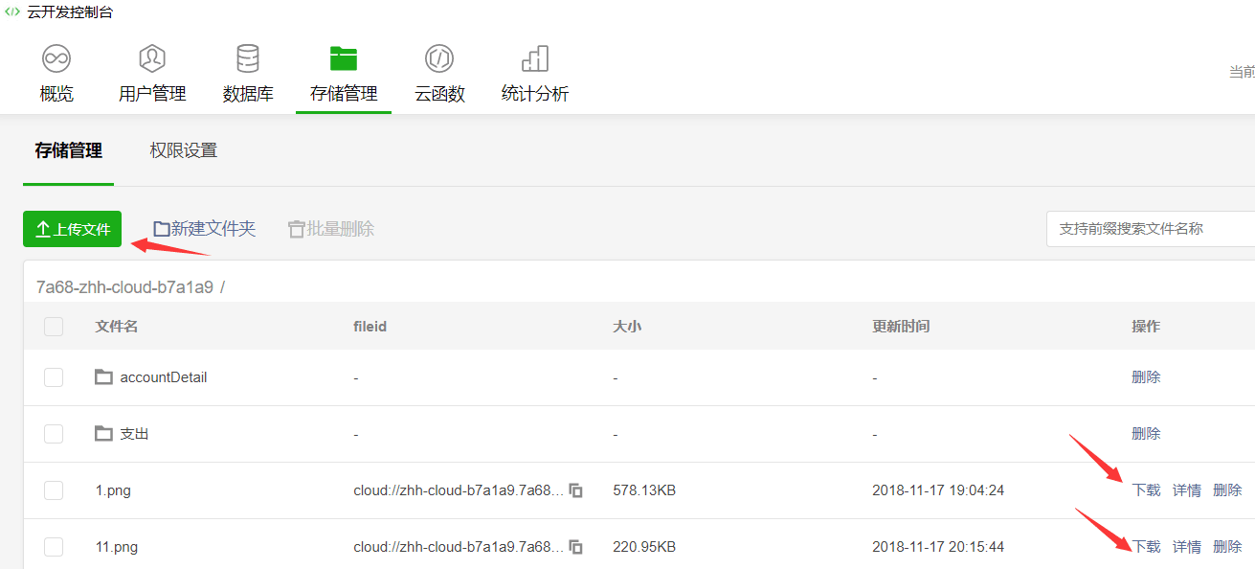Click the fileid column header
The width and height of the screenshot is (1255, 569).
click(370, 327)
